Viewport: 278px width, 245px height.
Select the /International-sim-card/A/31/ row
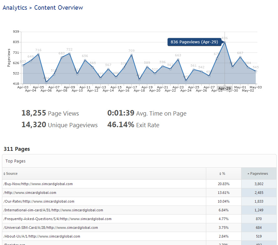click(53, 210)
